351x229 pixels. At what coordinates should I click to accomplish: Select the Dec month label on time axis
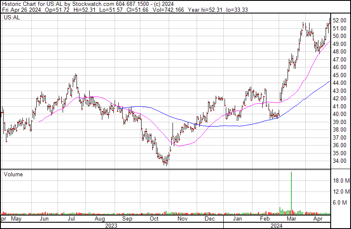[210, 219]
